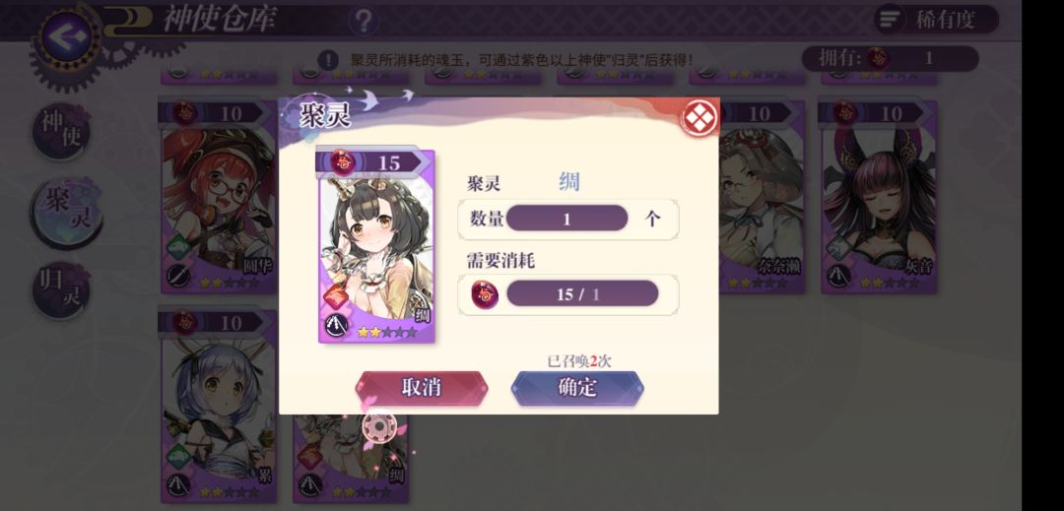Close the 聚灵 dialog with X icon

[x=698, y=118]
